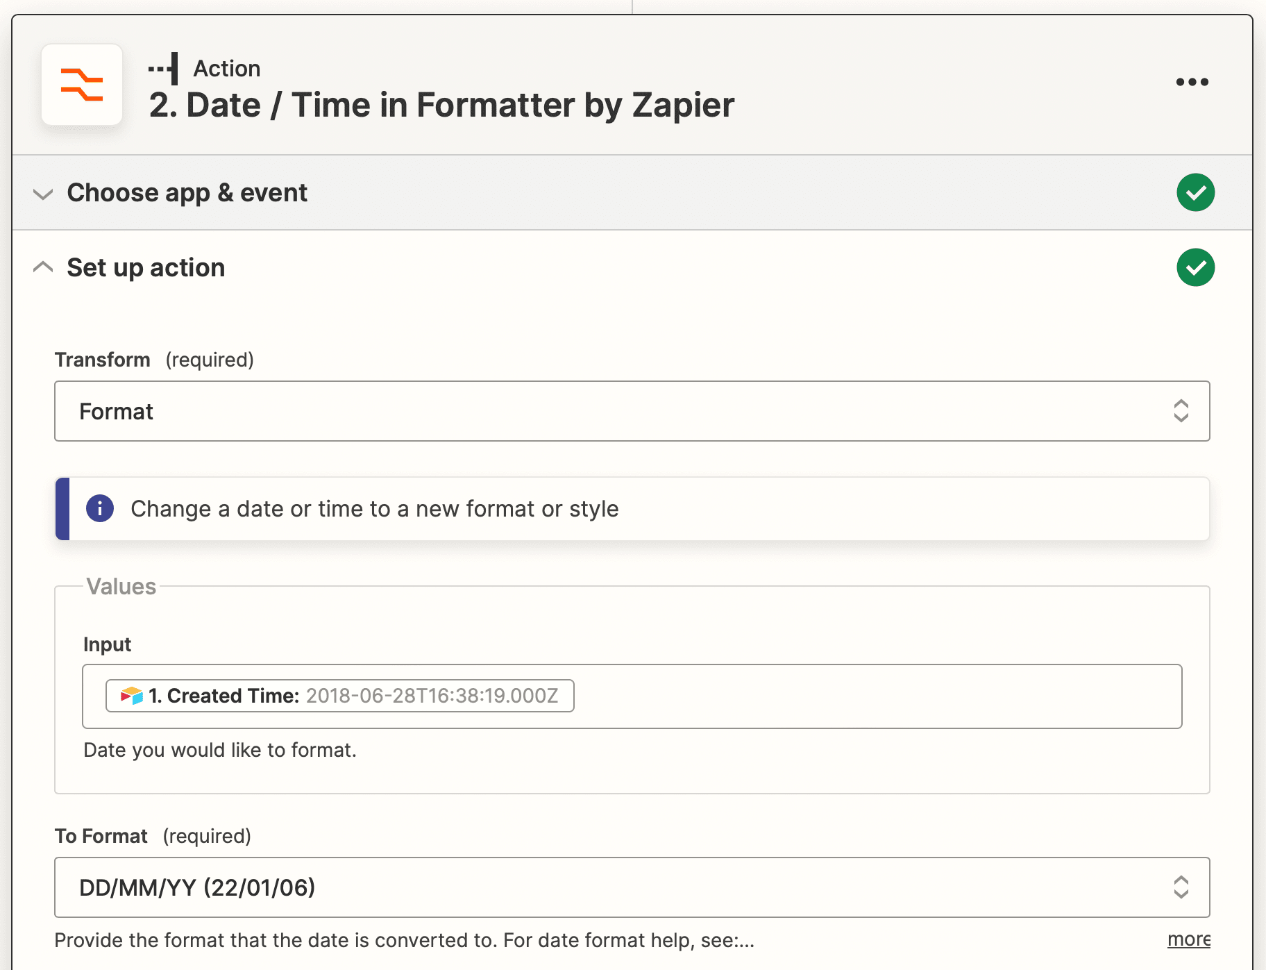The image size is (1266, 970).
Task: Click the Airtable icon in the Created Time pill
Action: [x=131, y=696]
